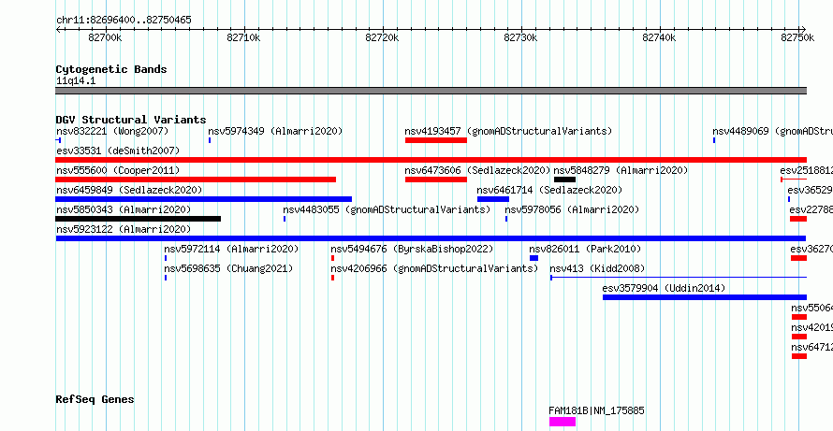
Task: Click the red nsv6473606 (Sedlazeck2020) bar
Action: (x=436, y=180)
